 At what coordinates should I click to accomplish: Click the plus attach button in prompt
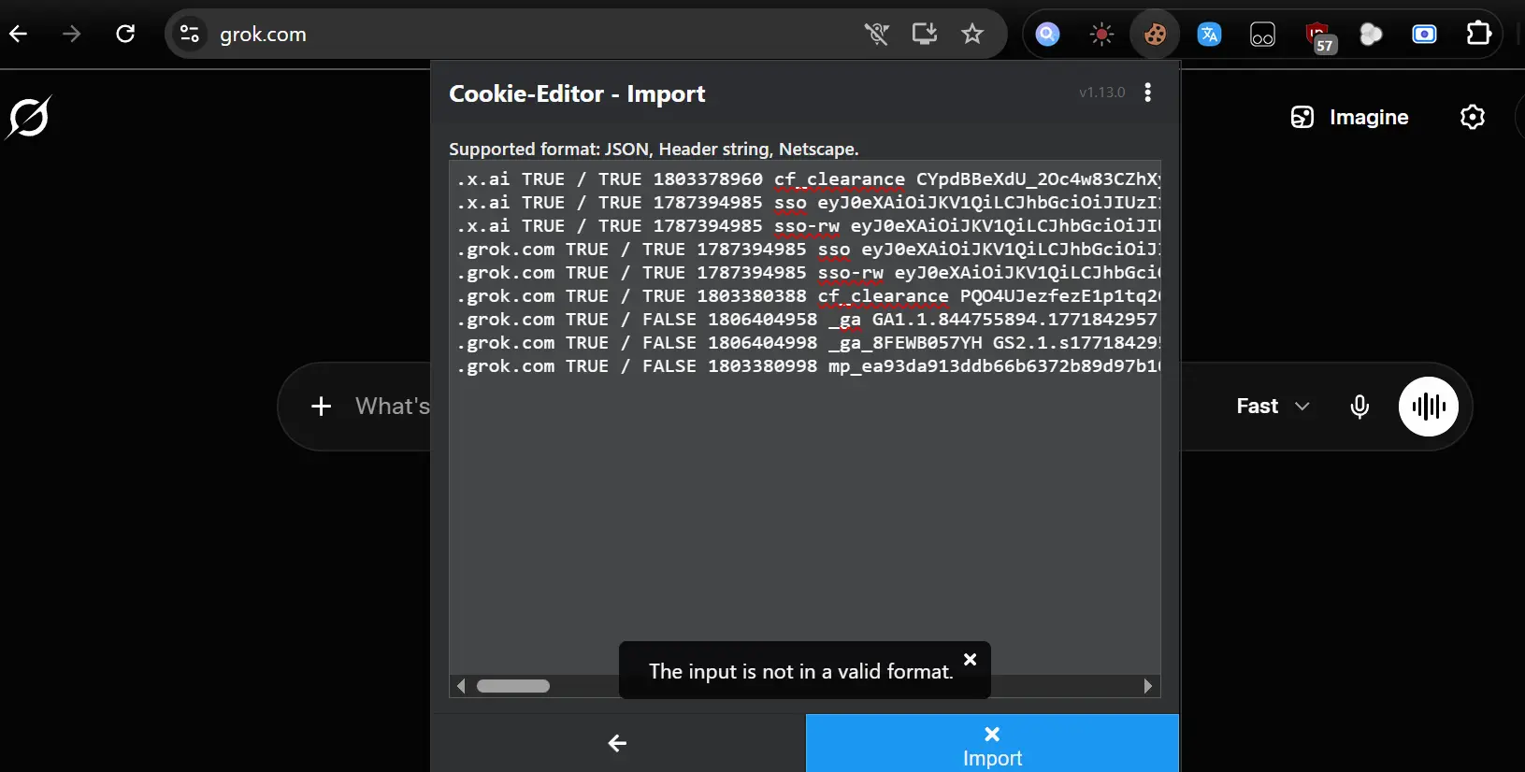(x=321, y=407)
